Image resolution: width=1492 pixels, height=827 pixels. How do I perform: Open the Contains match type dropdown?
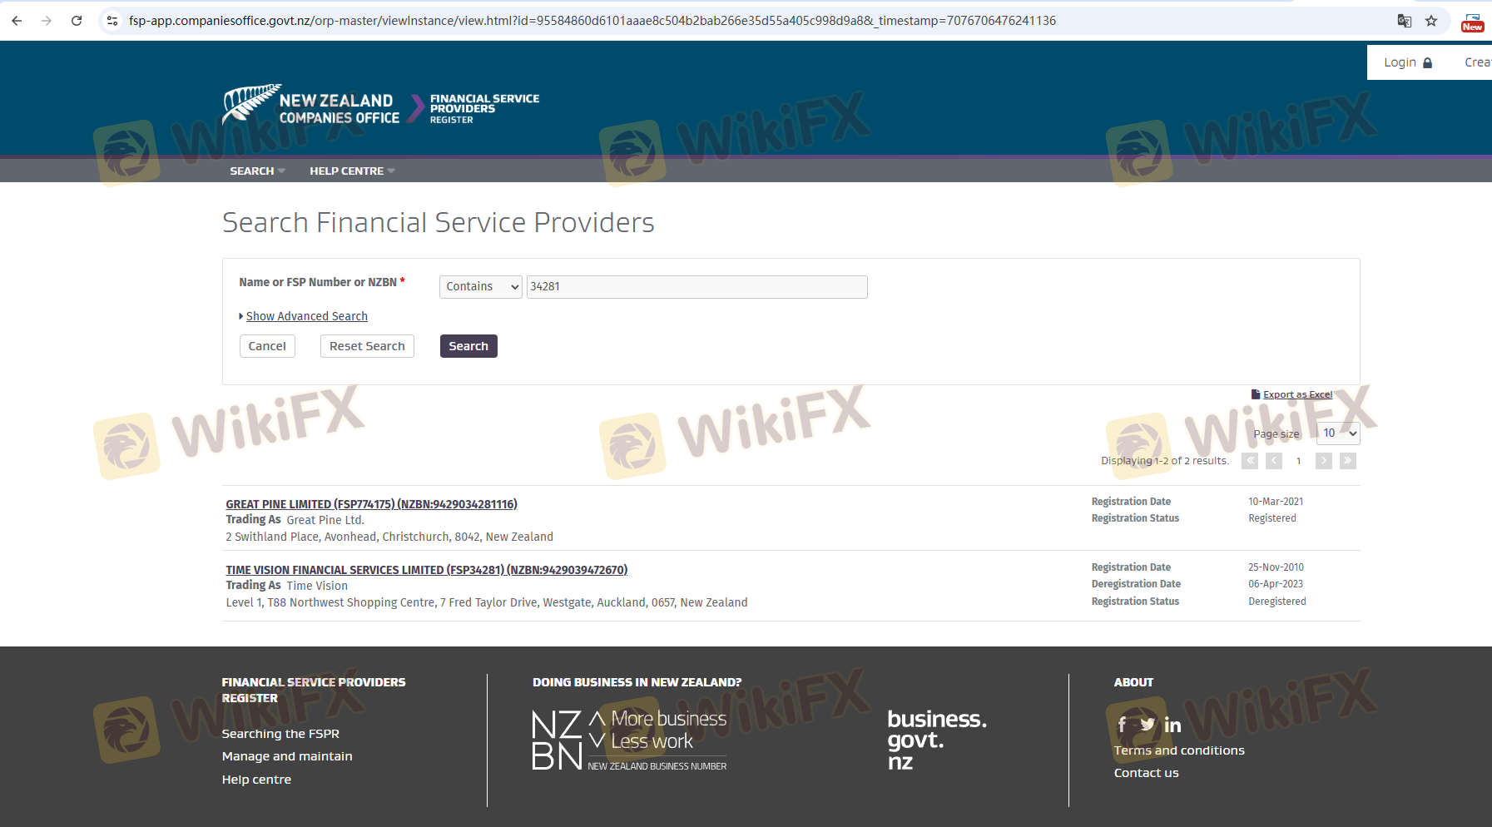click(480, 287)
